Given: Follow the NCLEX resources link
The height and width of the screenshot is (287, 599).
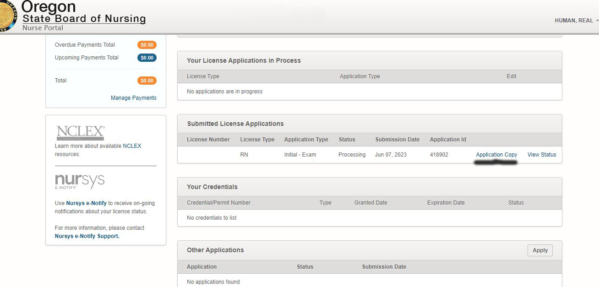Looking at the screenshot, I should [132, 146].
